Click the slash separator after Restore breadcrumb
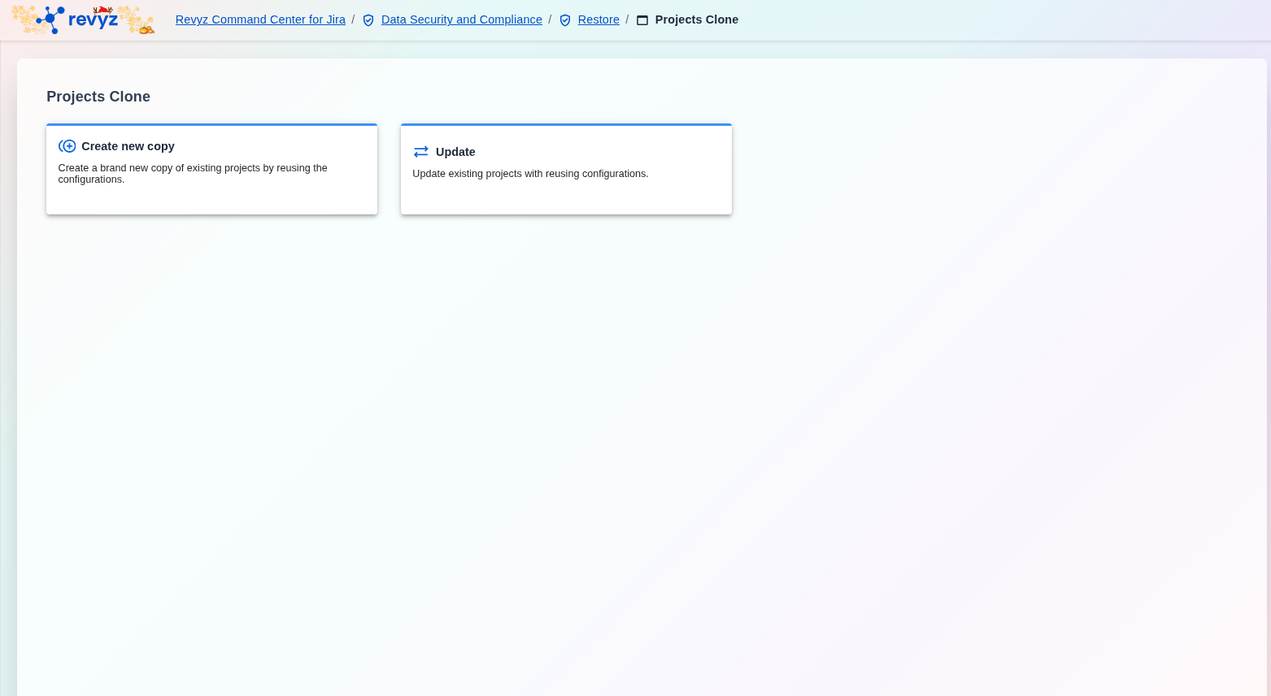Viewport: 1271px width, 696px height. tap(627, 19)
